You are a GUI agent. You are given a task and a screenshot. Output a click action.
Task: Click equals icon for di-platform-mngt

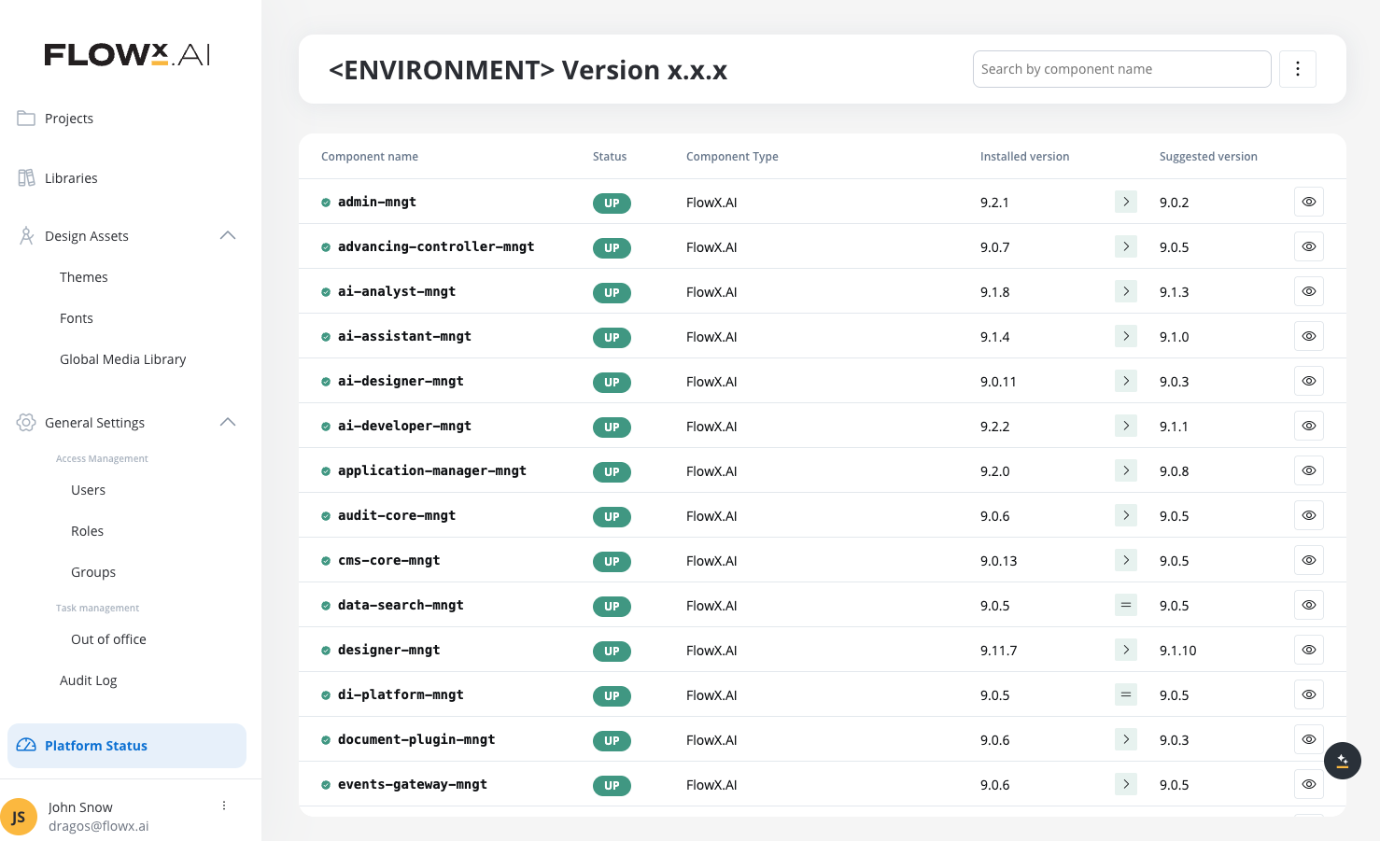tap(1126, 694)
